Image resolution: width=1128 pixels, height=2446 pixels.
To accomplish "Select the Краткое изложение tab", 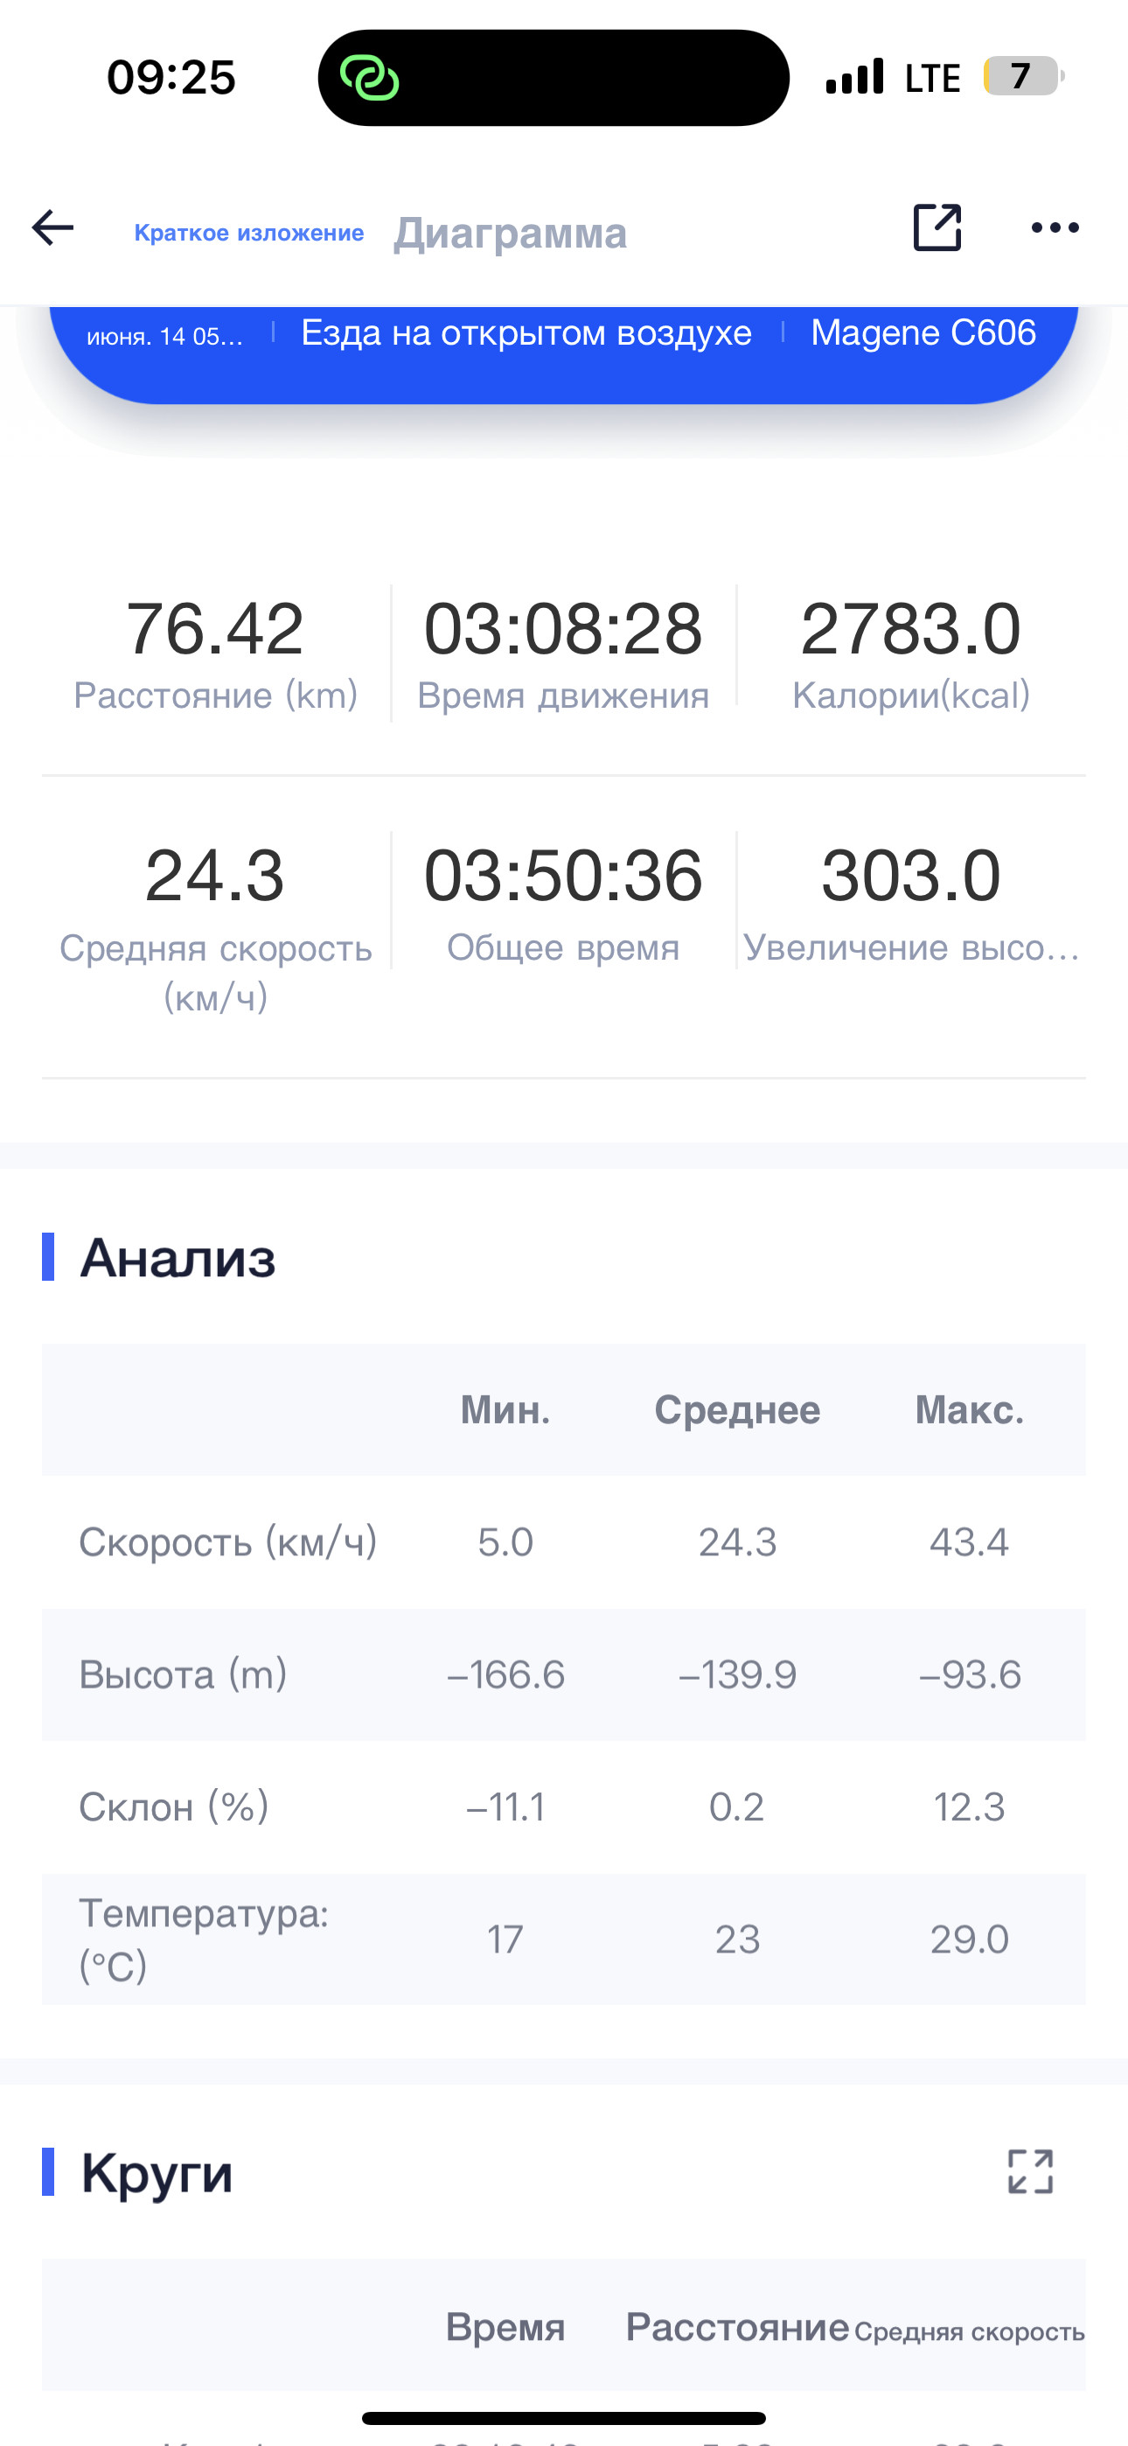I will (x=248, y=233).
